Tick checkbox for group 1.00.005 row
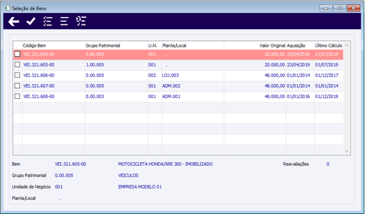Screen dimensions: 365x214 pyautogui.click(x=17, y=64)
